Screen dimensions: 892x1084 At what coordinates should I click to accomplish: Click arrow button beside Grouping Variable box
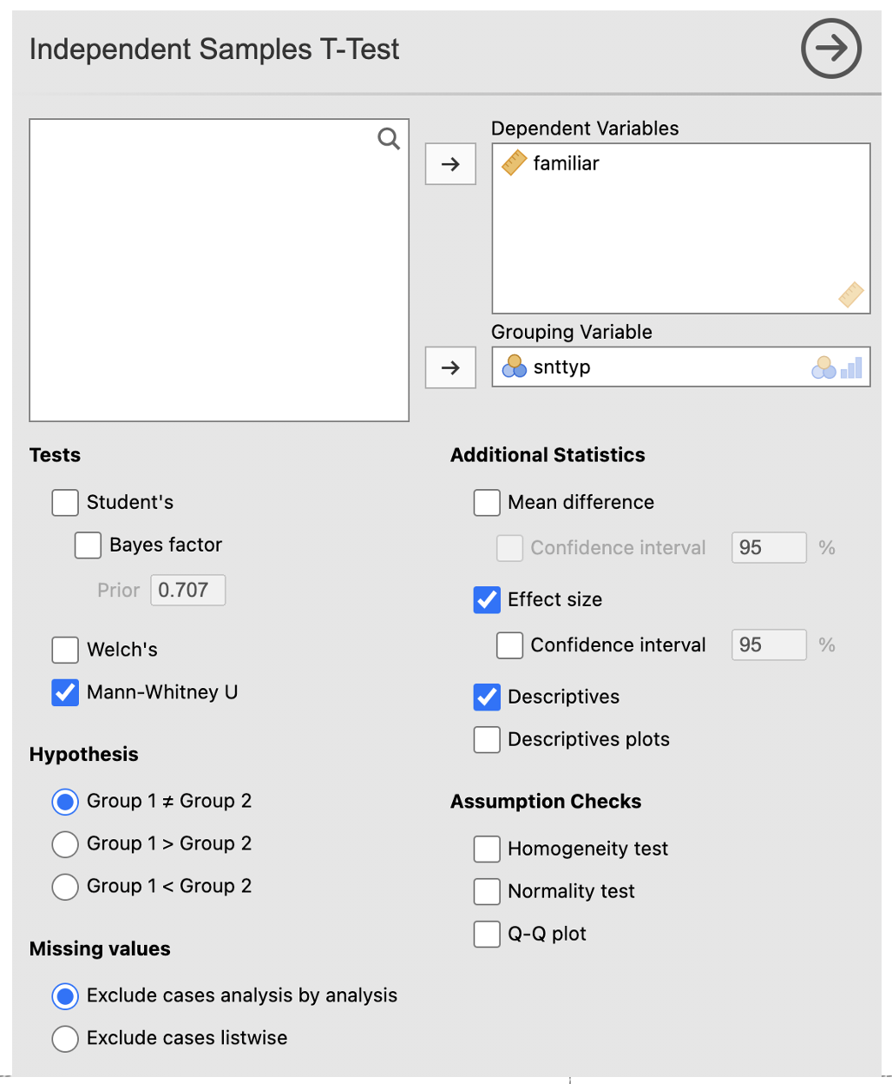pyautogui.click(x=450, y=367)
